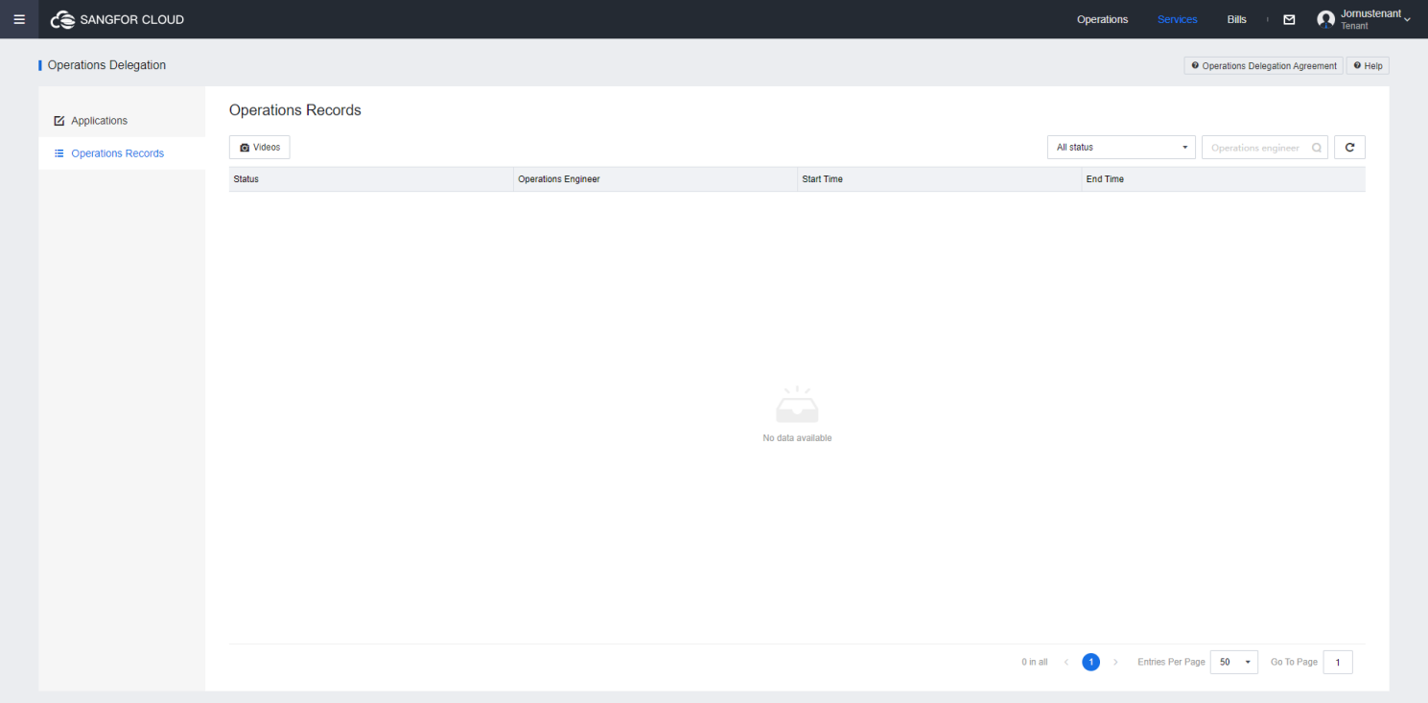Click the Videos button

(260, 148)
